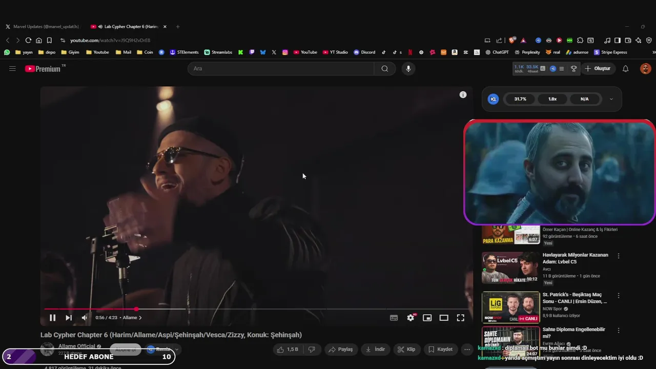
Task: Toggle subtitles on the player
Action: 394,318
